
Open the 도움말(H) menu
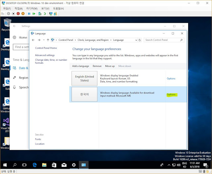click(x=58, y=9)
